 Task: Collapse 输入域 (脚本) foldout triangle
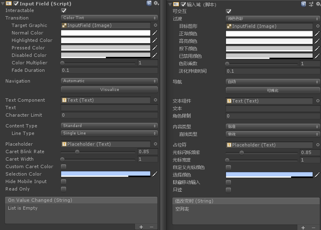170,5
